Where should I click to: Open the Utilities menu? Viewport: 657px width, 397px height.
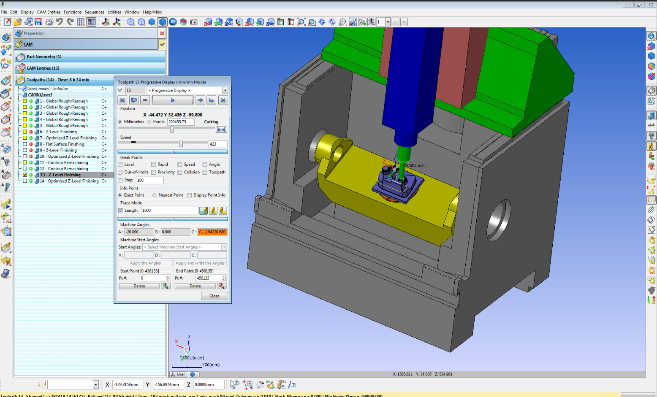[114, 12]
